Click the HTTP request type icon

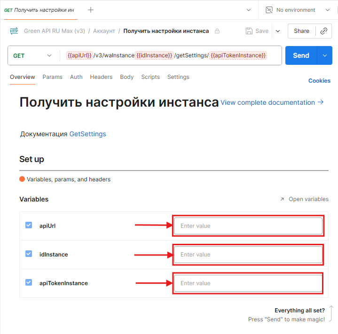click(x=14, y=31)
